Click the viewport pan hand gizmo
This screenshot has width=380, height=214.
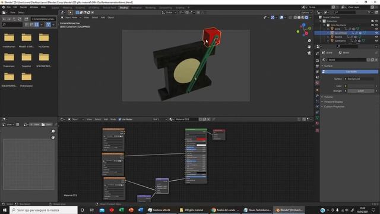click(309, 46)
